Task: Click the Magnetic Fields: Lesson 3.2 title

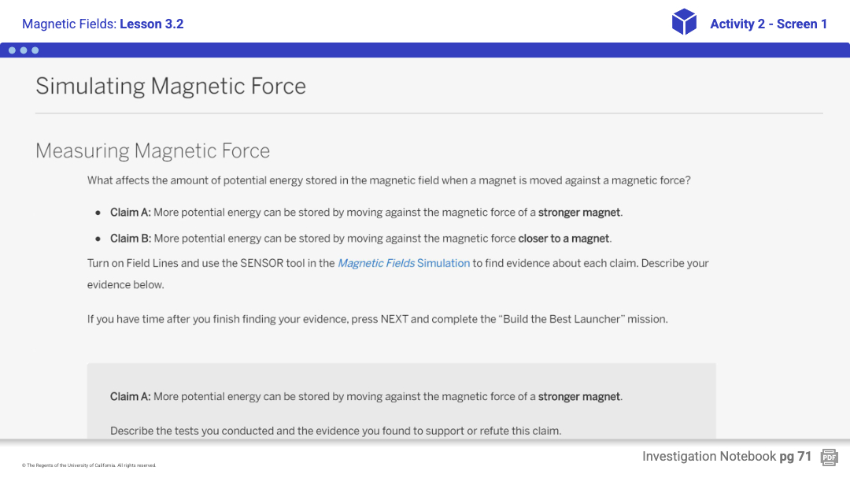Action: pyautogui.click(x=103, y=24)
